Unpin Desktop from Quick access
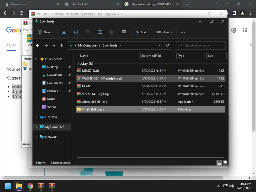Screen dimensions: 256x192 coord(69,67)
